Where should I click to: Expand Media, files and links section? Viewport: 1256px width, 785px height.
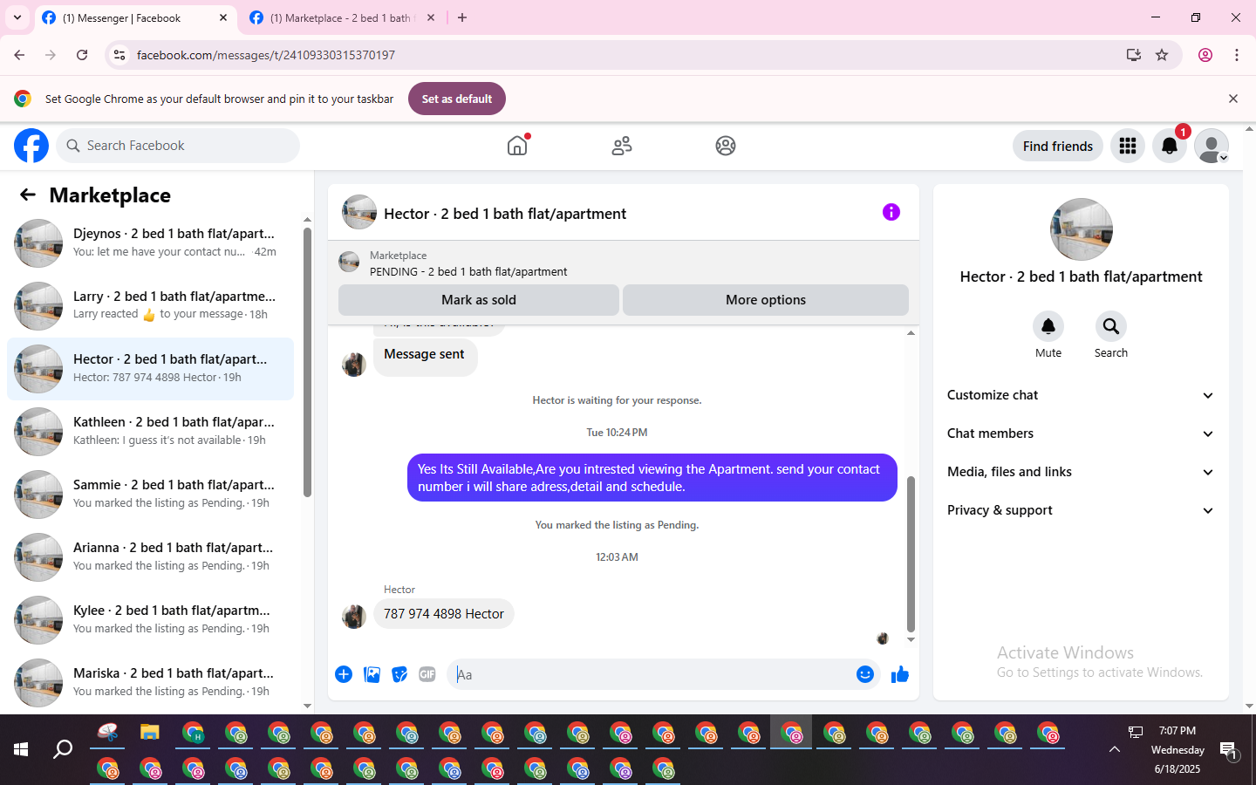point(1081,472)
